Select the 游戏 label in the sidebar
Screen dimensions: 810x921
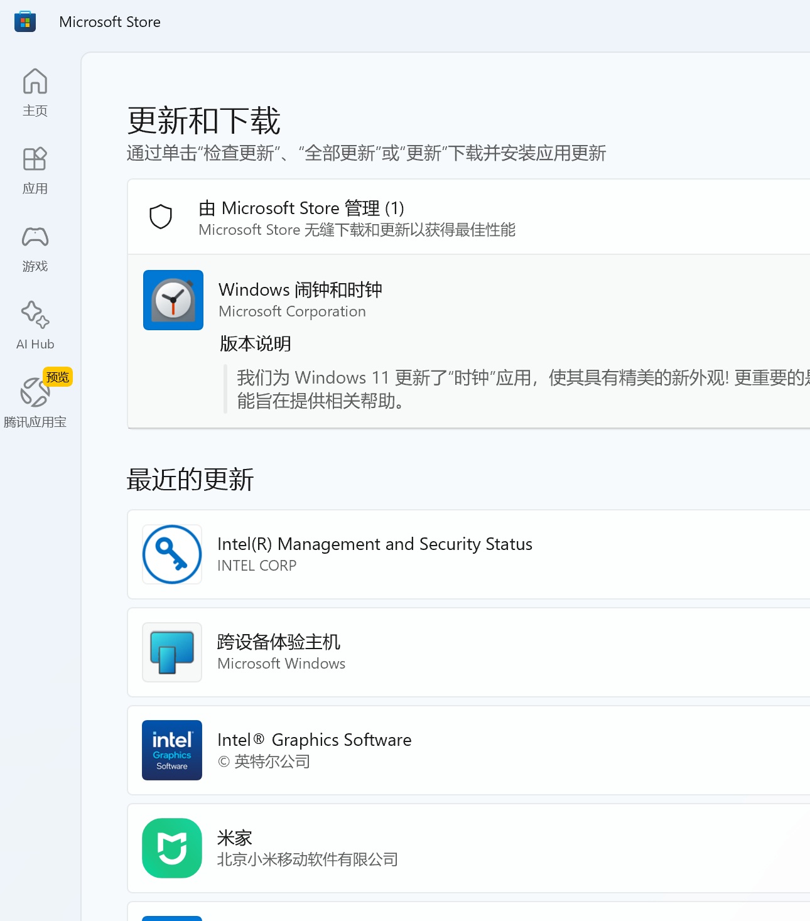(35, 267)
